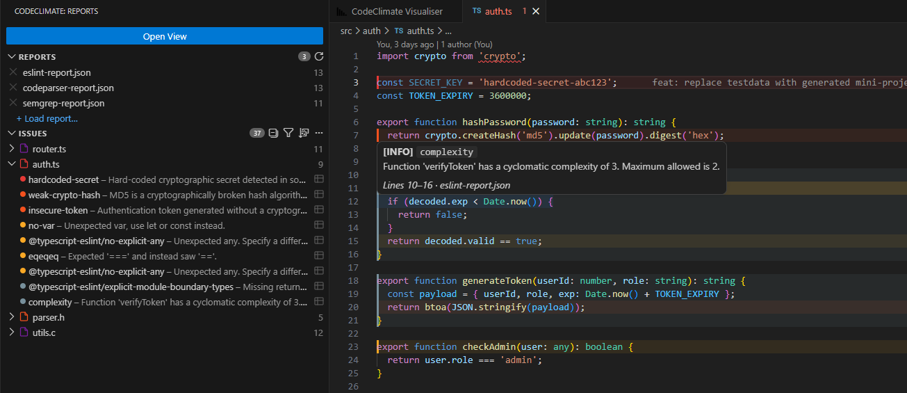The height and width of the screenshot is (393, 907).
Task: Click the Open View button
Action: [x=165, y=36]
